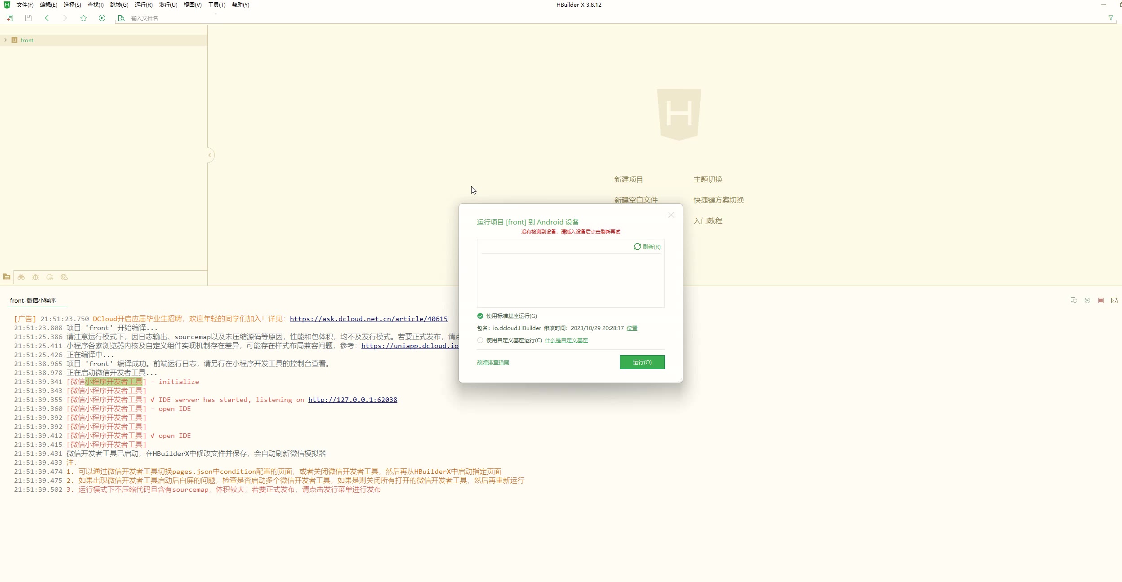
Task: Open the 编辑(E) menu
Action: 49,4
